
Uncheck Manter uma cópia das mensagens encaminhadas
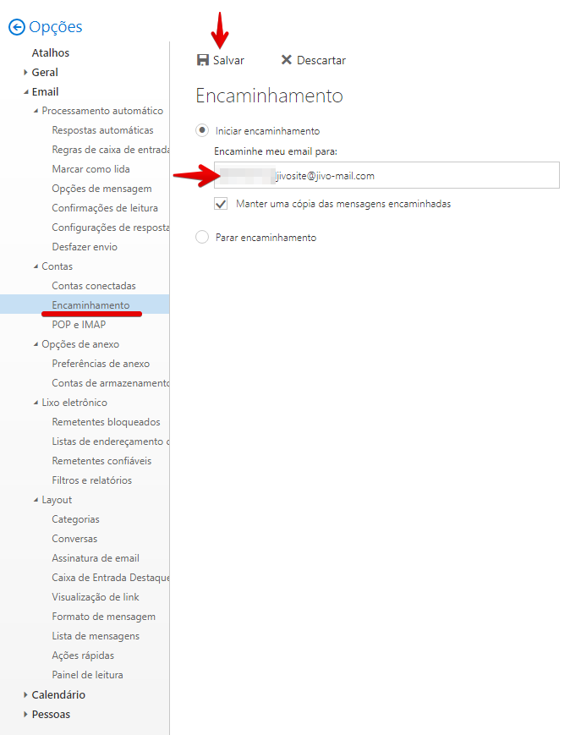(x=221, y=204)
